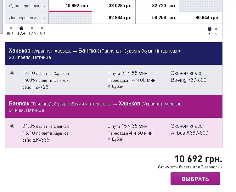Viewport: 236px width, 192px height.
Task: Select the EK-385 return flight radio button
Action: pos(12,126)
